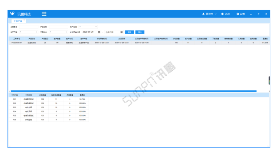Screen dimensions: 279x157
Task: Click the 导出 export button
Action: (x=139, y=32)
